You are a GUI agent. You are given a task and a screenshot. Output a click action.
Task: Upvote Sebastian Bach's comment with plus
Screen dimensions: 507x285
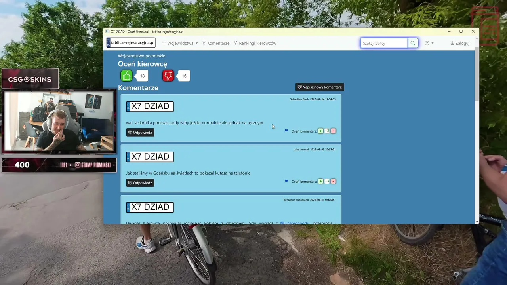pyautogui.click(x=320, y=131)
